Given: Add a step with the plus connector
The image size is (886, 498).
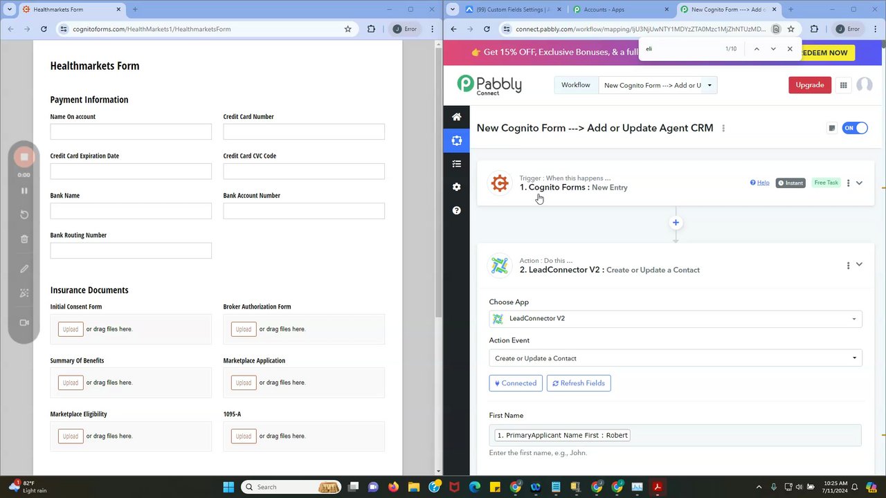Looking at the screenshot, I should pos(676,223).
